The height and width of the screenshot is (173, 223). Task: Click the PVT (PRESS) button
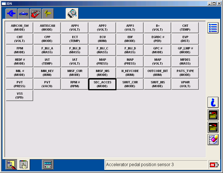(20, 84)
